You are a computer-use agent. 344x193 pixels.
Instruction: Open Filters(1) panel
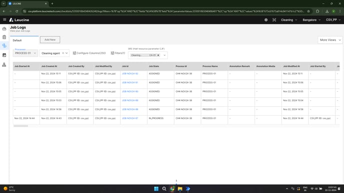[x=118, y=53]
